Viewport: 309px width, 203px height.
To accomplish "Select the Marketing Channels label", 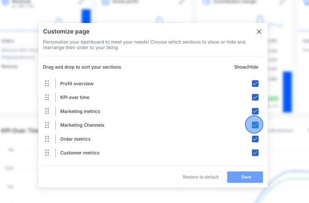I will coord(82,125).
